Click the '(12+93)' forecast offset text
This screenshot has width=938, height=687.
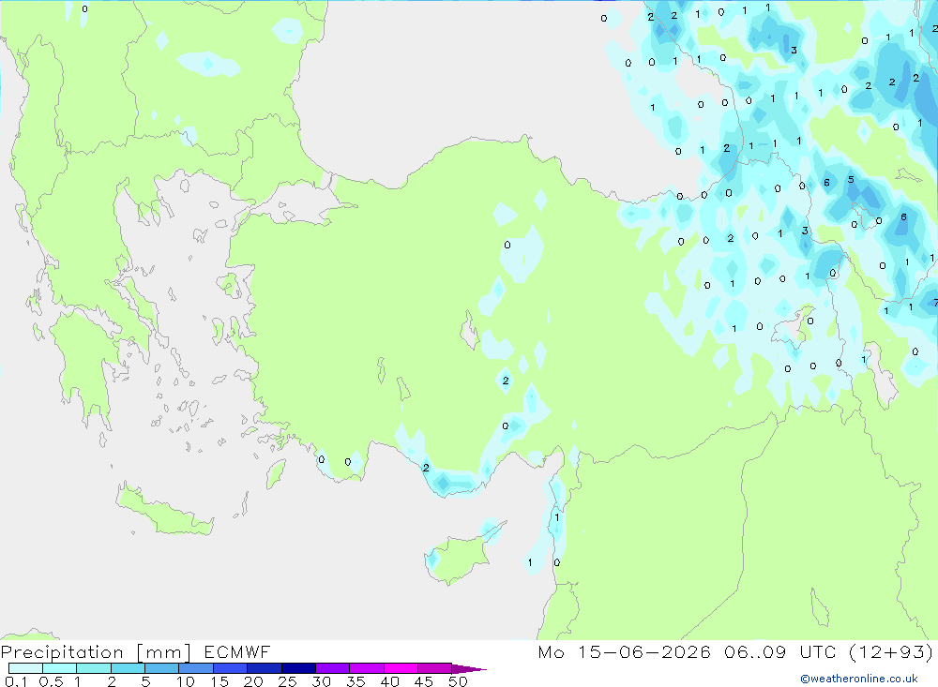pos(891,652)
